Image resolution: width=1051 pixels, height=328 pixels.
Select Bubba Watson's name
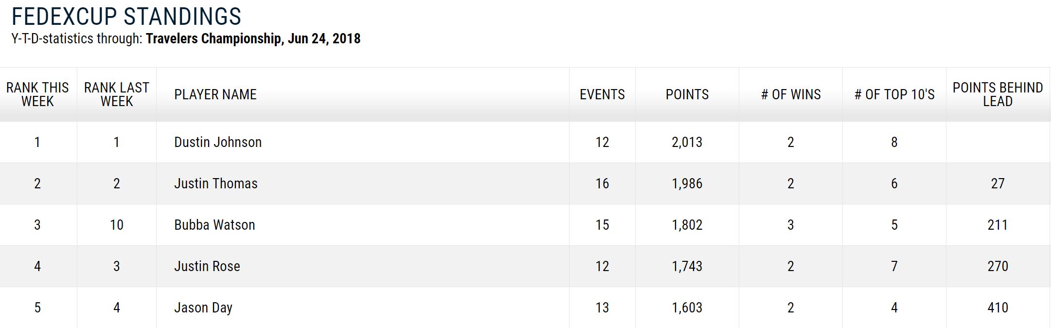(214, 225)
